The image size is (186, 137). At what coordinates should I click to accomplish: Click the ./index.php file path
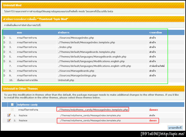(x=65, y=47)
